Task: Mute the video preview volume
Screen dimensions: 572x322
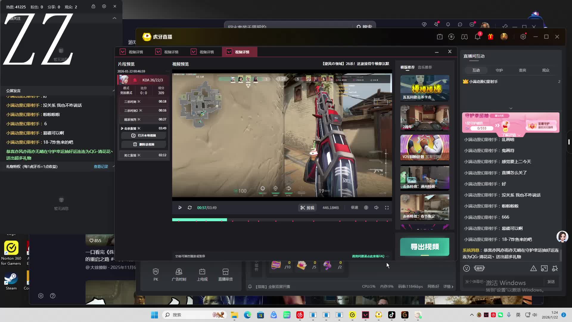Action: click(x=377, y=208)
